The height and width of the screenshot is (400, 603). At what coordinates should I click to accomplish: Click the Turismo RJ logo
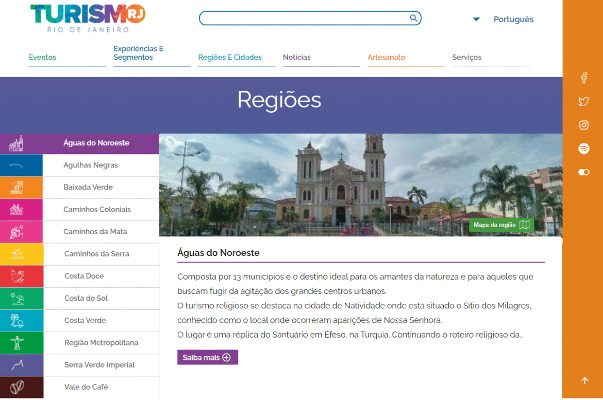pos(88,18)
